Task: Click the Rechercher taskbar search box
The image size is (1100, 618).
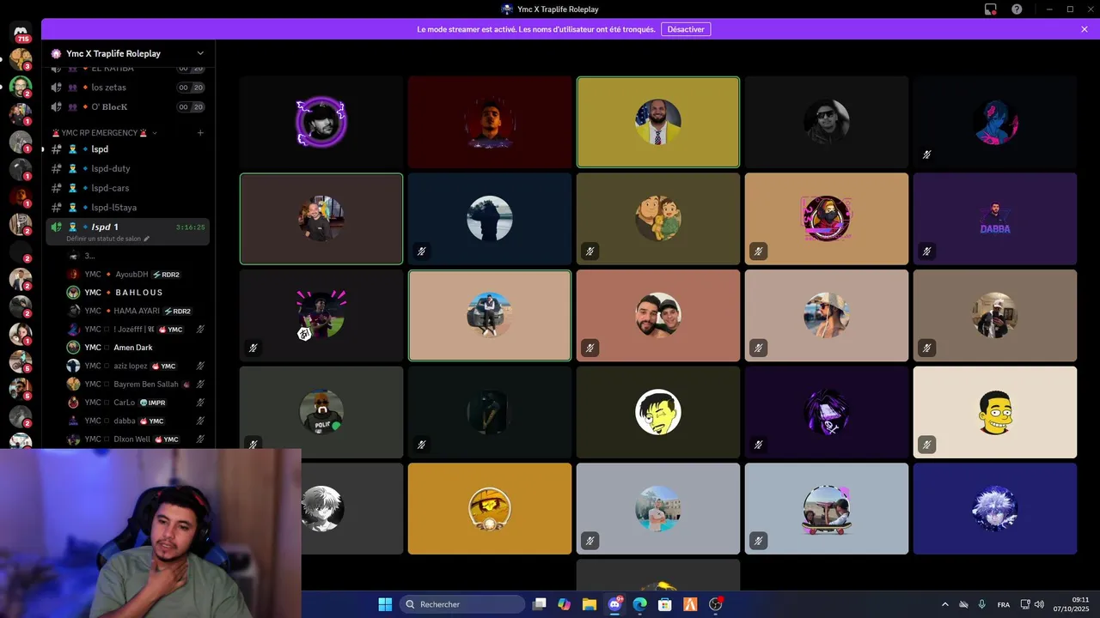Action: point(463,604)
